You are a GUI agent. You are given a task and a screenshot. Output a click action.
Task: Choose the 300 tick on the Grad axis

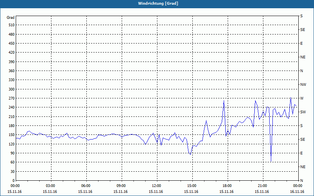tap(12, 89)
